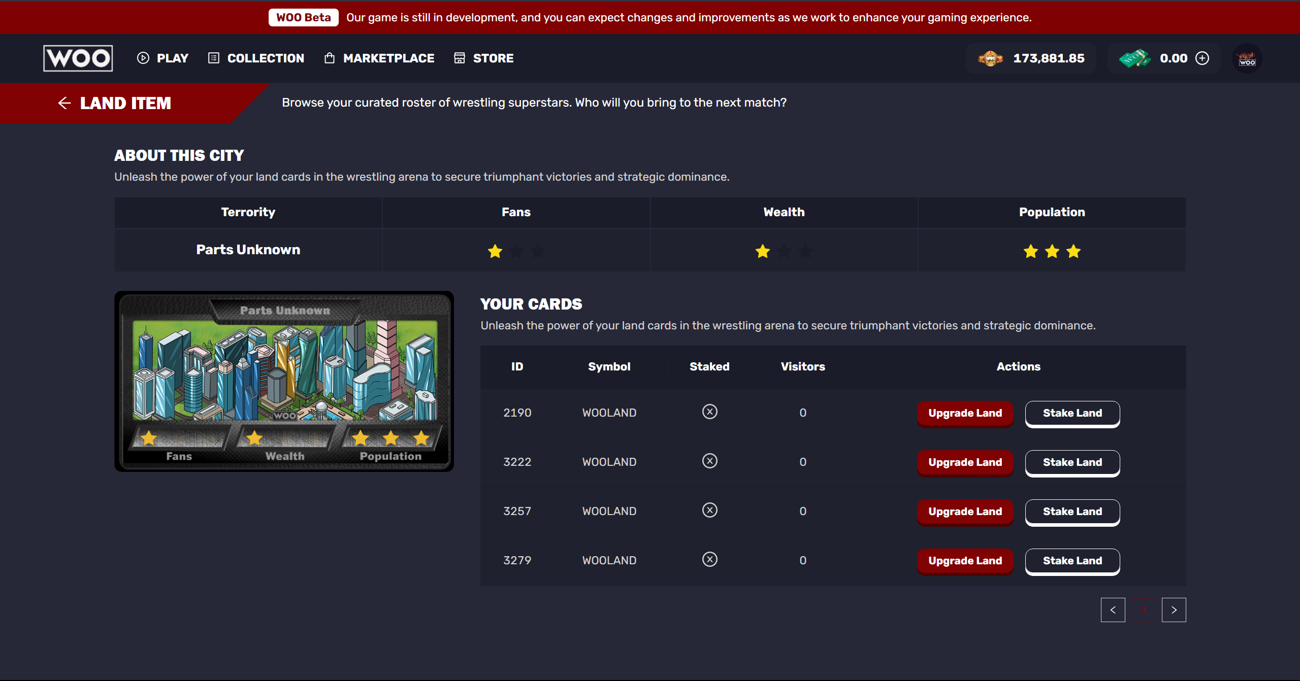Stake Land for card 3279
The width and height of the screenshot is (1300, 681).
click(1072, 561)
